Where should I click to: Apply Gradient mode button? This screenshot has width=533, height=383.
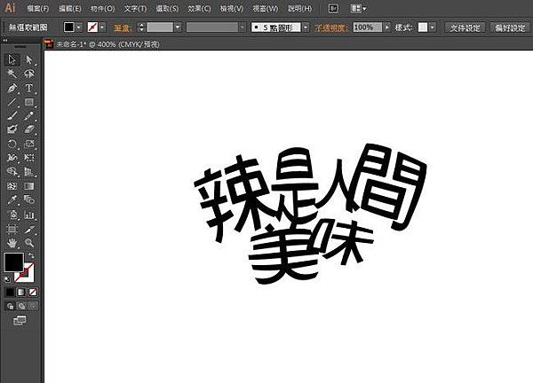pos(21,292)
